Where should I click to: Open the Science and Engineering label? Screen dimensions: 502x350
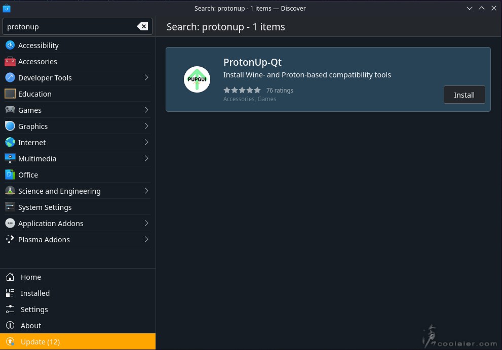click(x=59, y=191)
